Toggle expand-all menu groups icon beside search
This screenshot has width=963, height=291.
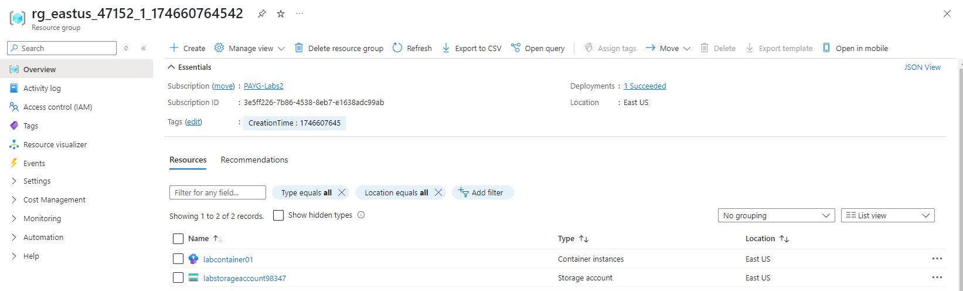tap(126, 48)
